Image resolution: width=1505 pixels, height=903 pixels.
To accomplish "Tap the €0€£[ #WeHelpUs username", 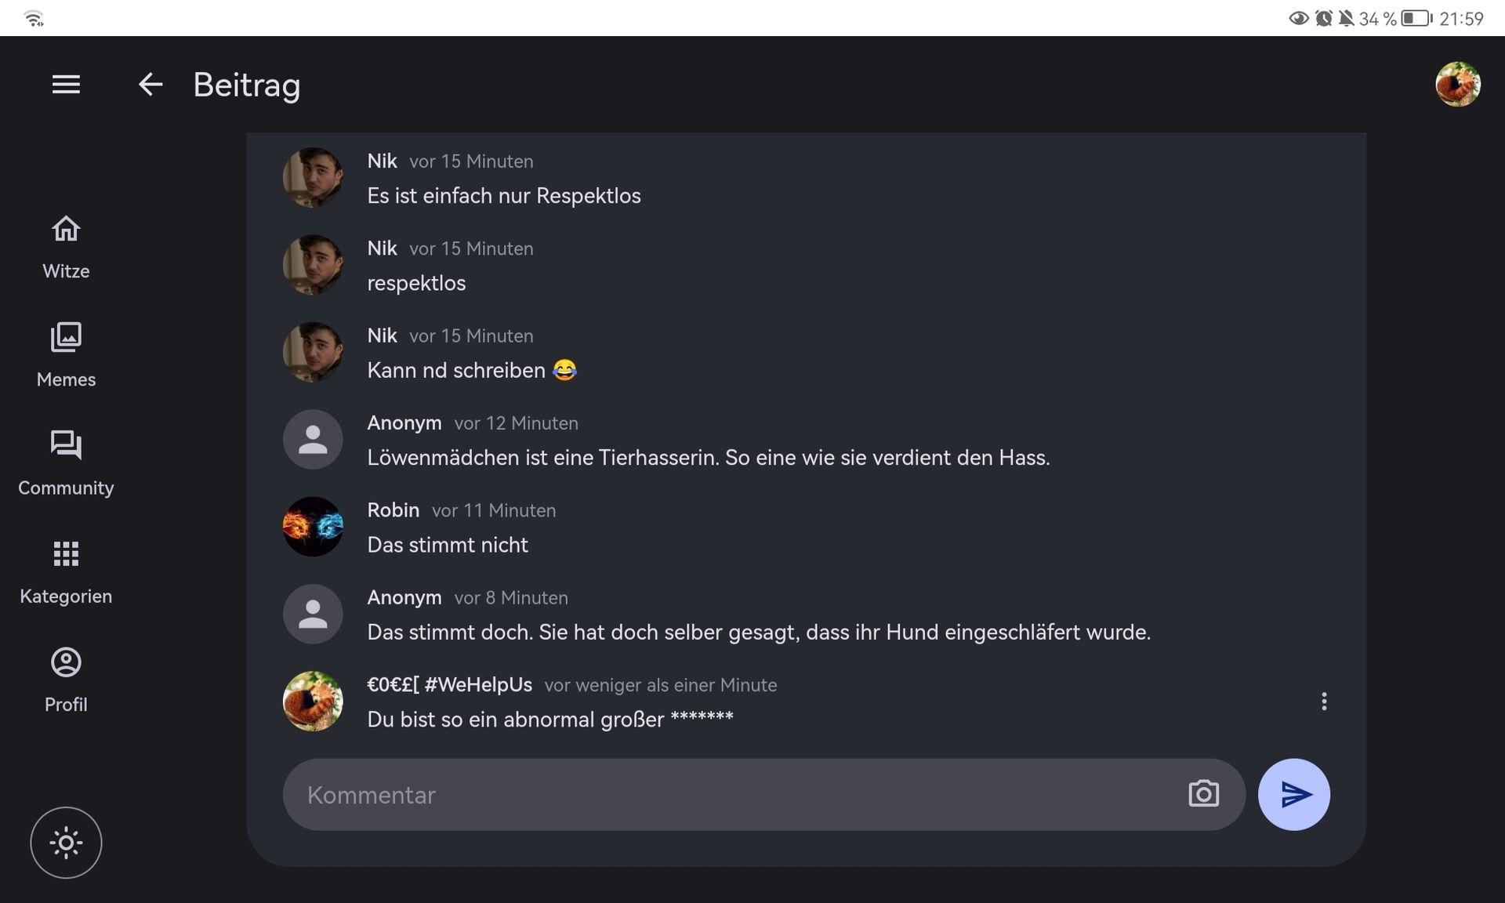I will click(x=449, y=684).
